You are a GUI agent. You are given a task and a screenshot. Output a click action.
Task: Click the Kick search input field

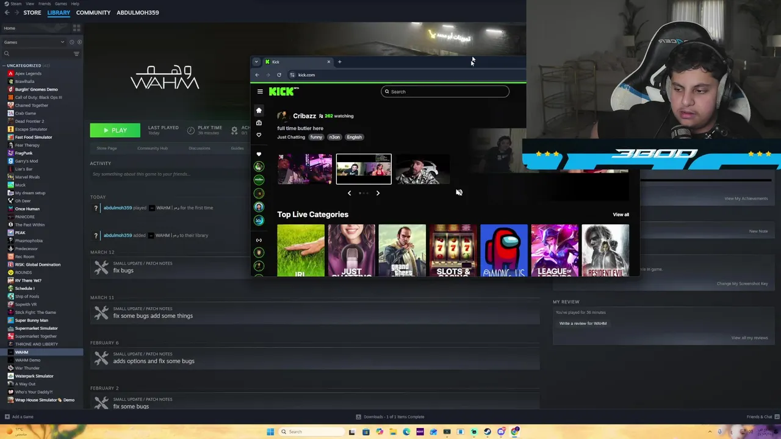coord(445,91)
